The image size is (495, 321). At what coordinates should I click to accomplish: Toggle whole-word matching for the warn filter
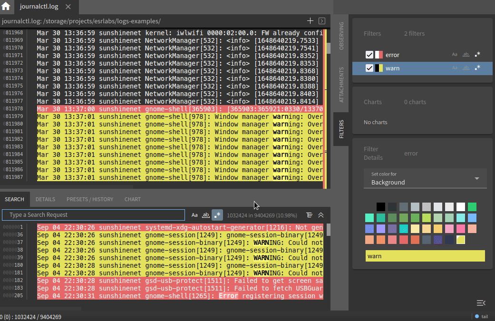(x=466, y=68)
